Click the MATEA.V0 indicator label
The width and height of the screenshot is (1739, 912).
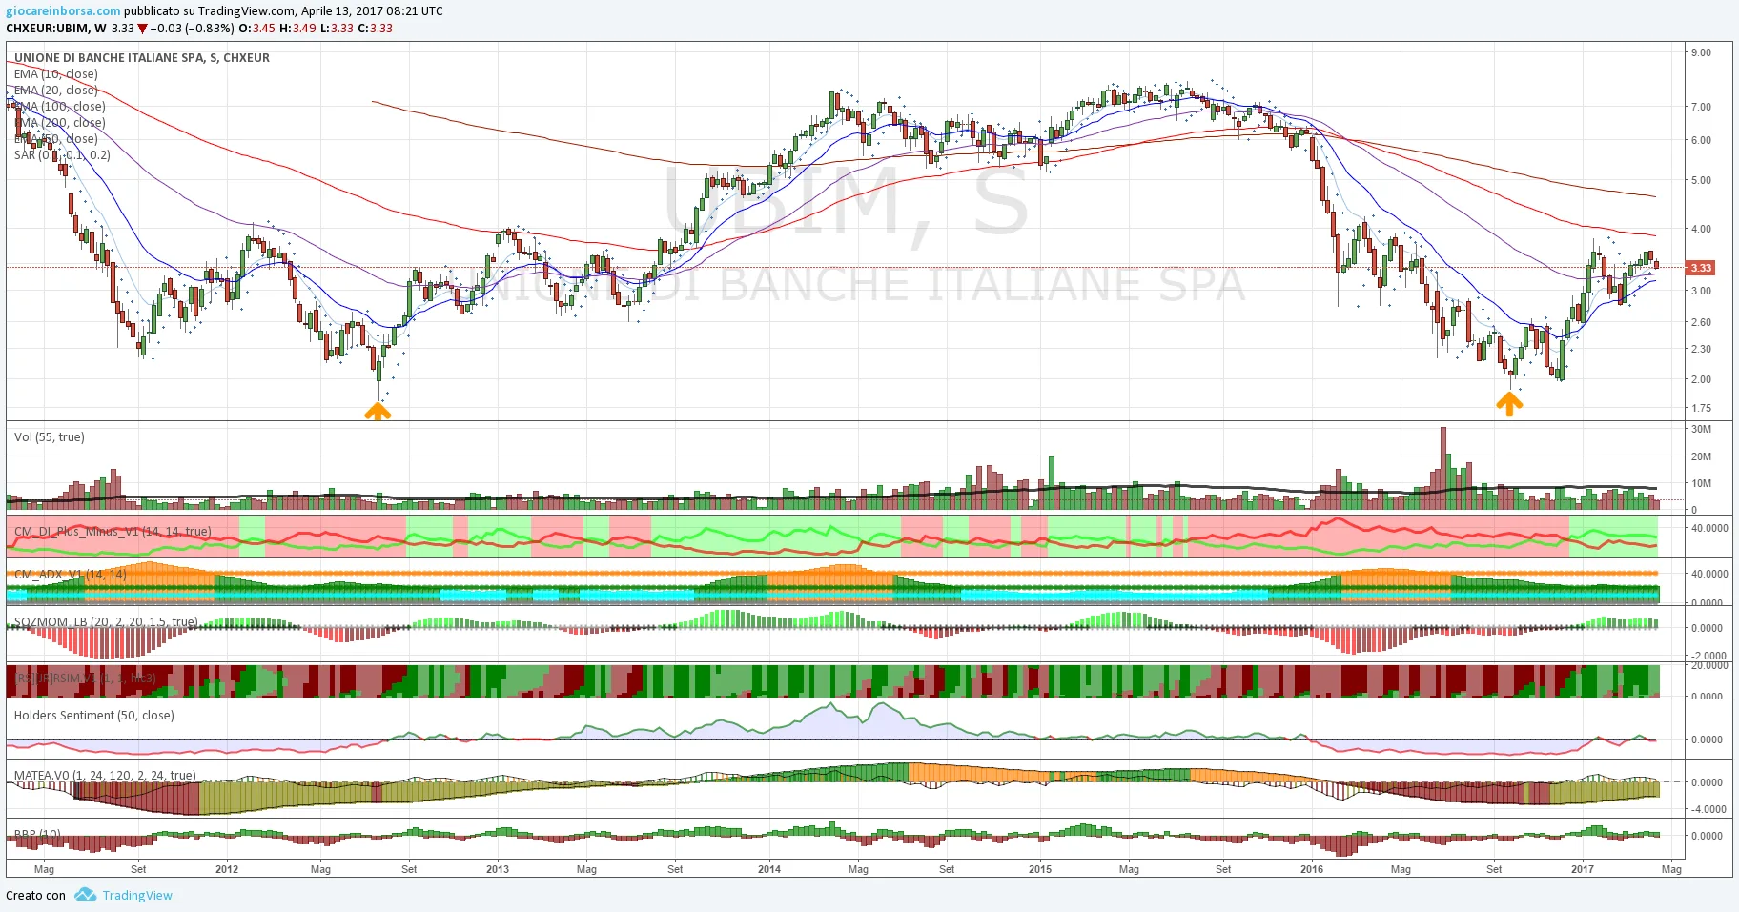[105, 775]
